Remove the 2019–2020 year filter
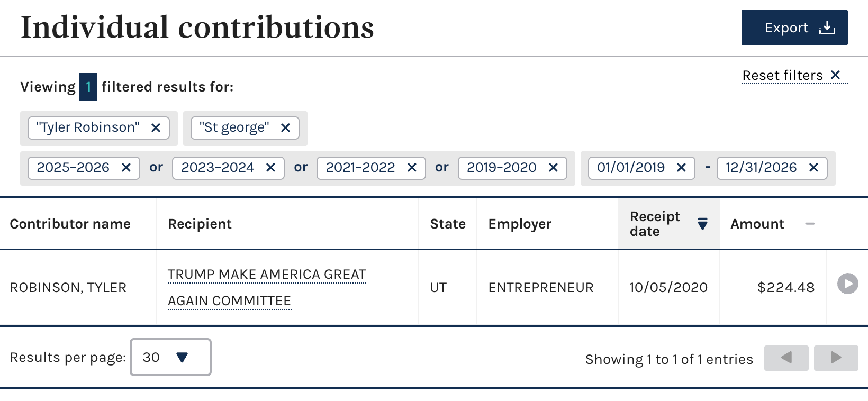This screenshot has height=401, width=868. coord(553,168)
